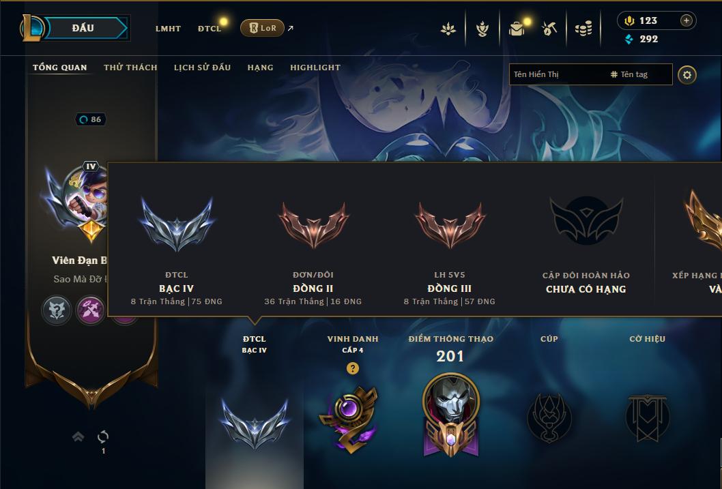The width and height of the screenshot is (722, 489).
Task: Click the CÚP trophy emblem
Action: [549, 417]
